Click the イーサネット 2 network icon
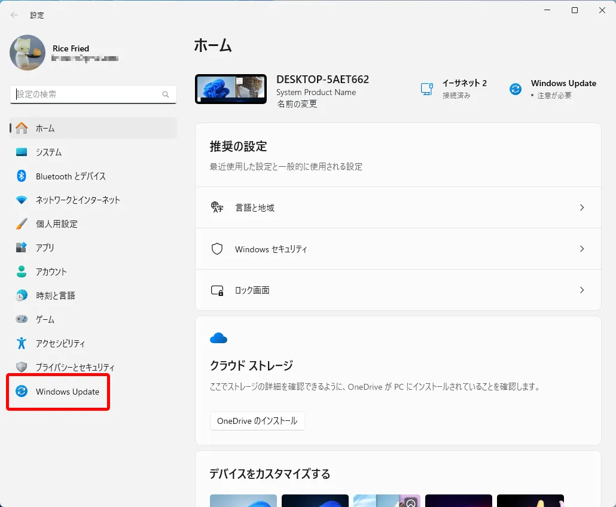 click(x=426, y=88)
